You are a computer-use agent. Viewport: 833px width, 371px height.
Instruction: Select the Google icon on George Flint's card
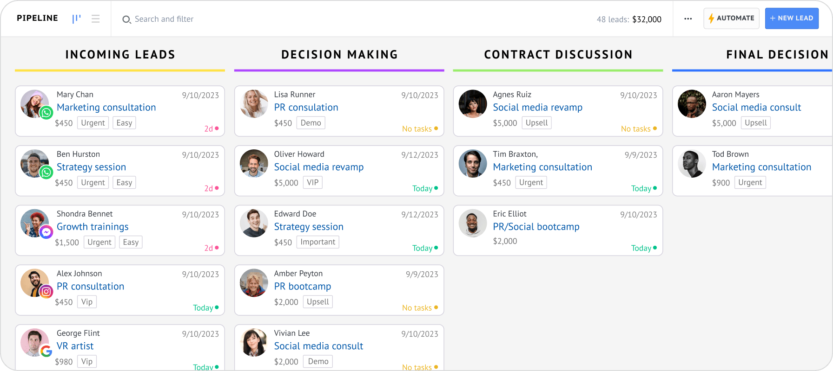tap(46, 352)
